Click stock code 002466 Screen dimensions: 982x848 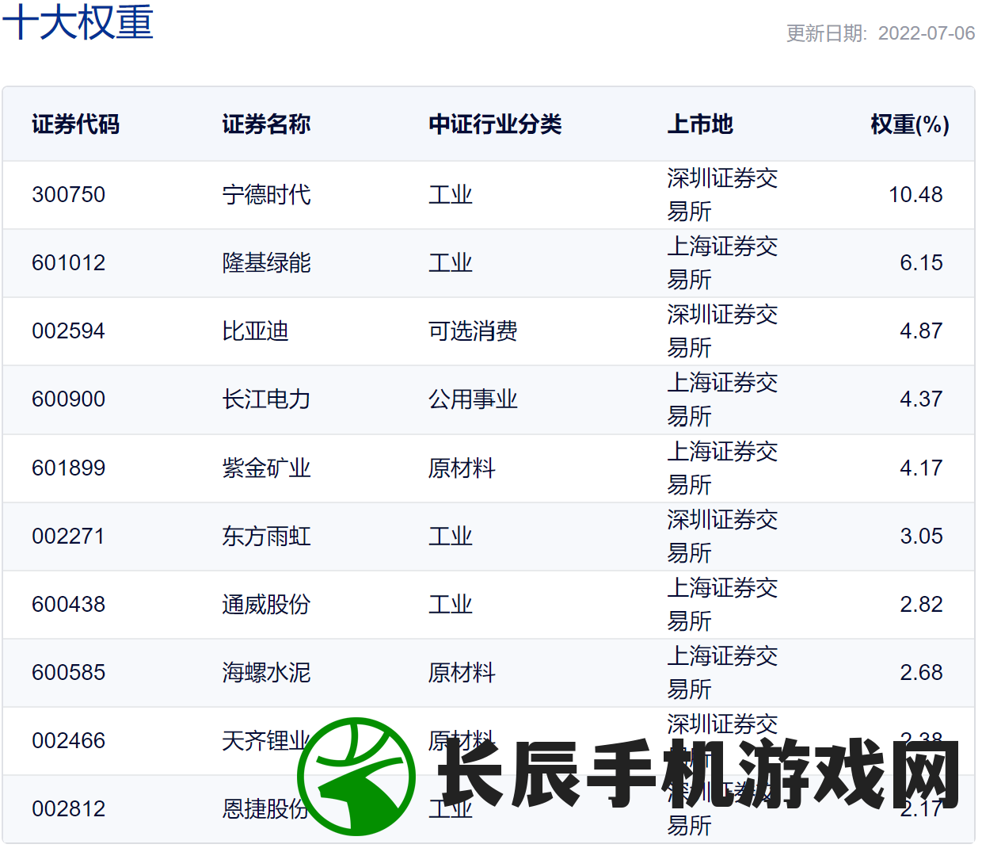tap(68, 741)
